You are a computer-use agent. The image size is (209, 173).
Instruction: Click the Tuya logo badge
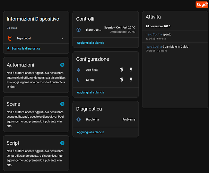(201, 4)
